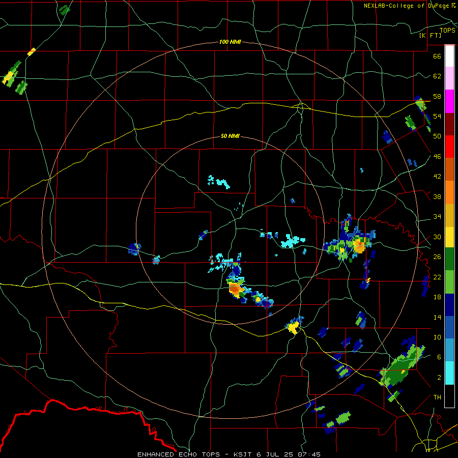Select the light blue swatch beside 6
458x458 pixels.
point(449,350)
